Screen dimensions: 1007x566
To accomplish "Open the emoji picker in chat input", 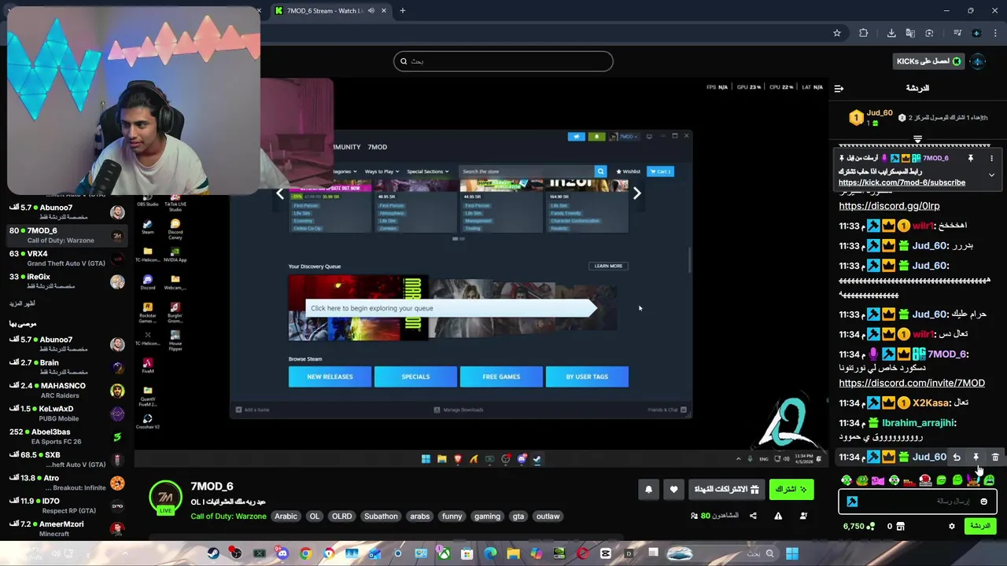I will pyautogui.click(x=983, y=501).
